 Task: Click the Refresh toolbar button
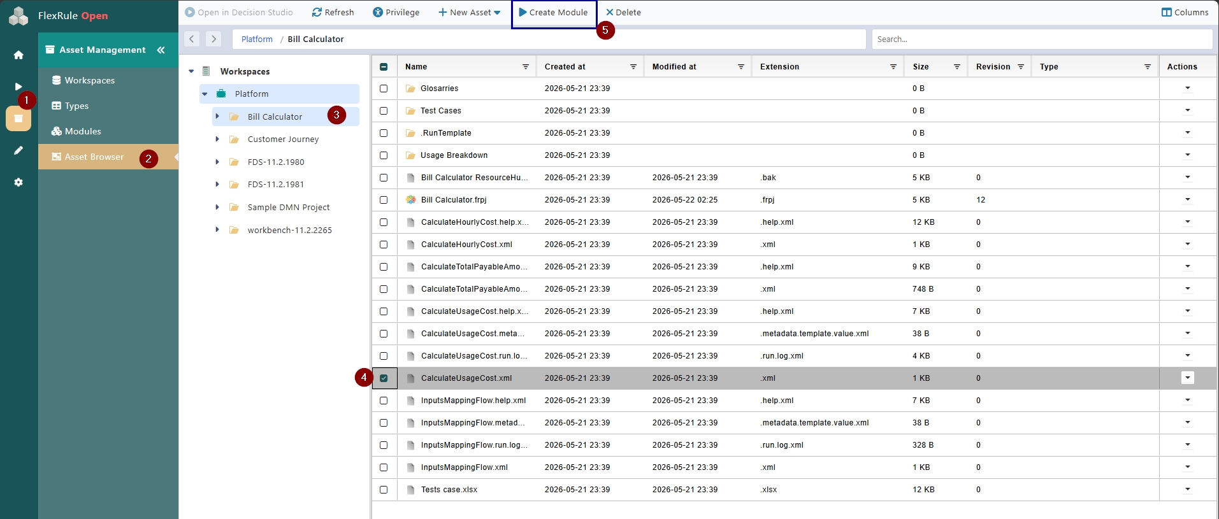tap(333, 12)
